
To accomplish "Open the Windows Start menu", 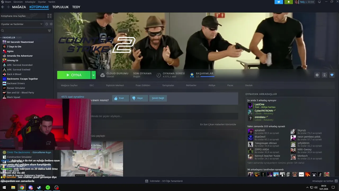I will [4, 188].
